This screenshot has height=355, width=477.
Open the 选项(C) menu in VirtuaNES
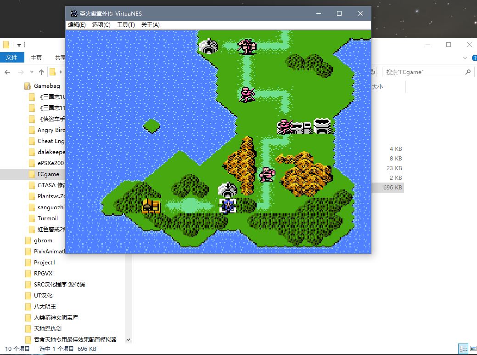(101, 25)
